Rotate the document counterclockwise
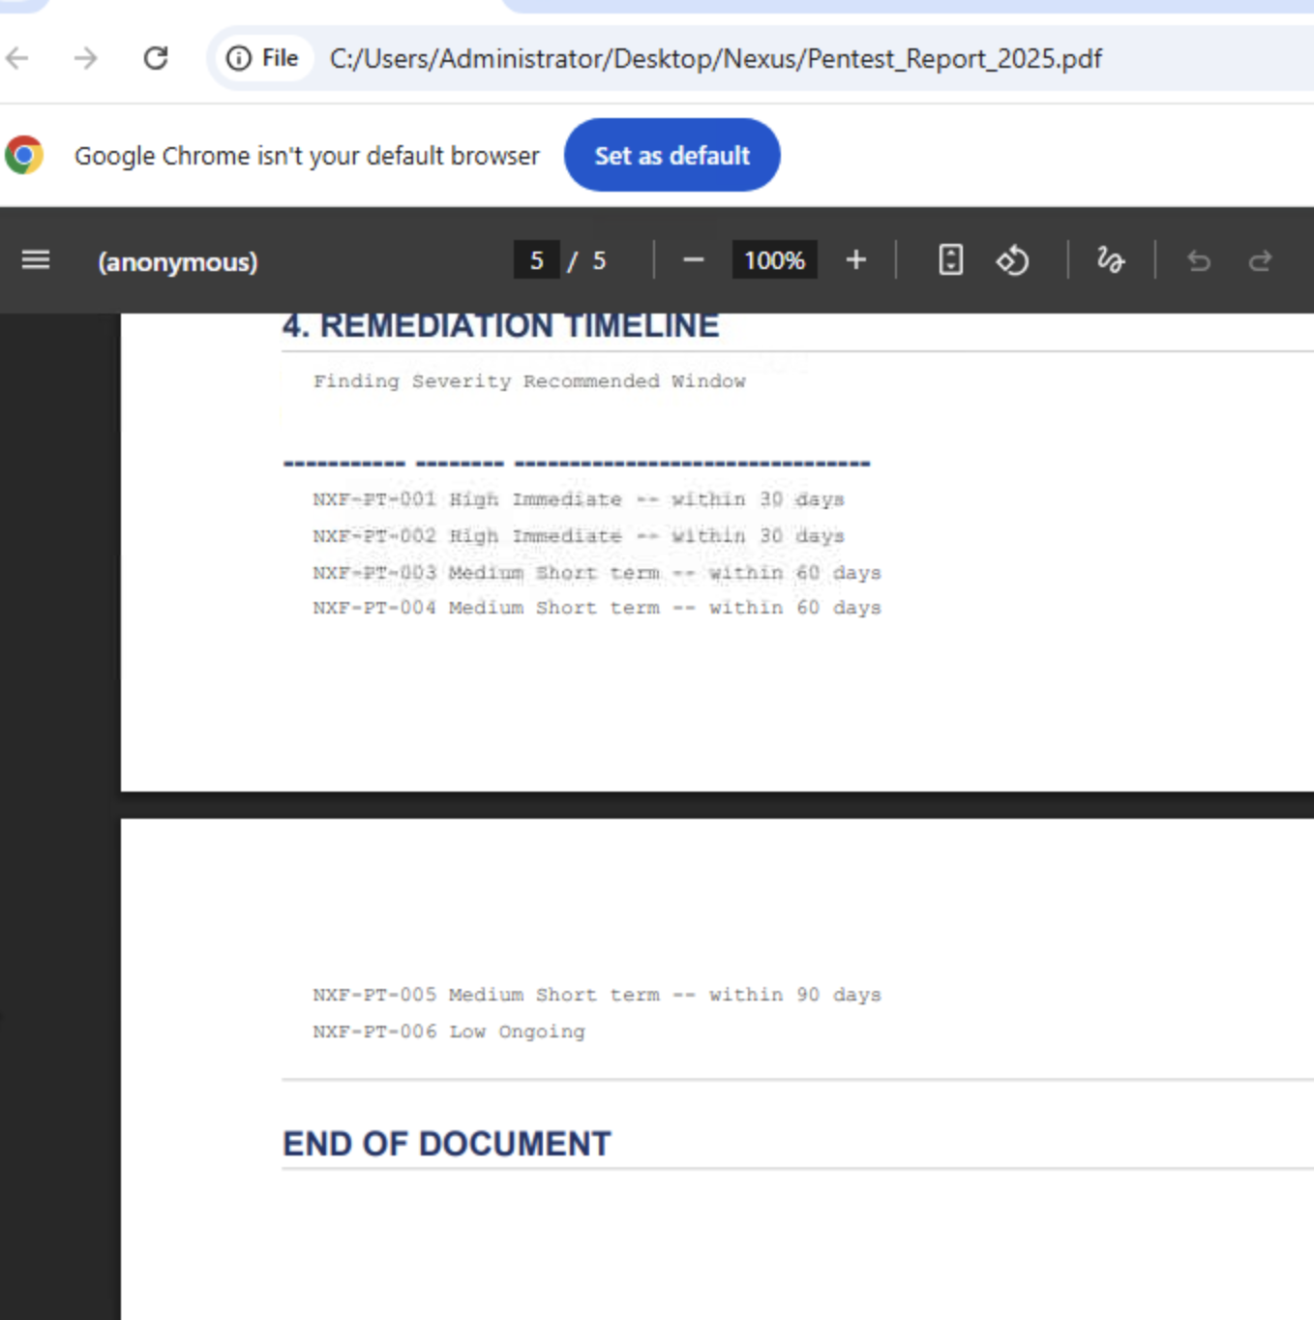 (1012, 260)
